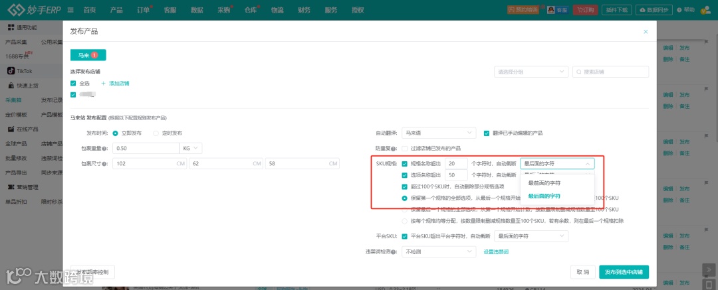
Task: Toggle 超过100个SKU时 checkbox
Action: [404, 186]
